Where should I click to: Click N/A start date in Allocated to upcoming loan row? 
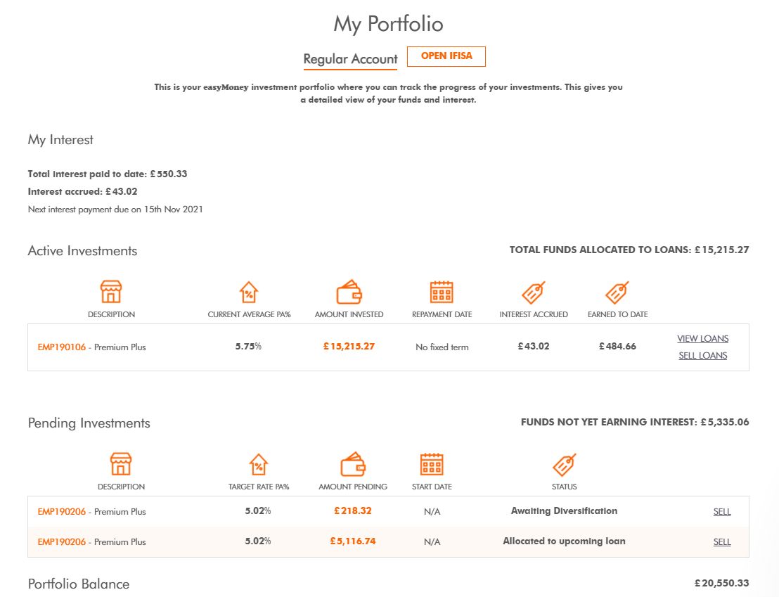pyautogui.click(x=432, y=542)
